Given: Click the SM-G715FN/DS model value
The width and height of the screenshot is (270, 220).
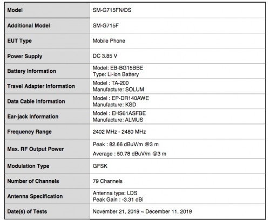Looking at the screenshot, I should 112,10.
